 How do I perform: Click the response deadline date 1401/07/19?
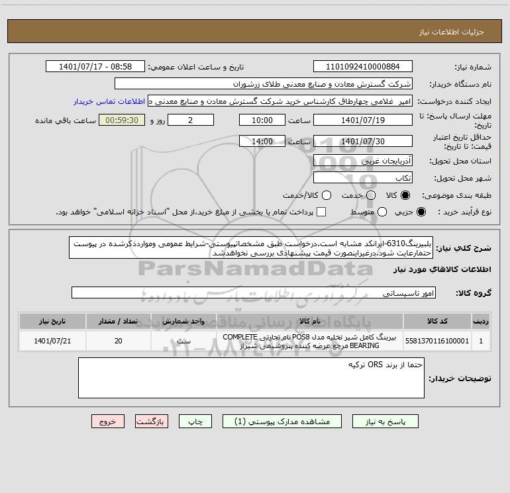(x=363, y=120)
